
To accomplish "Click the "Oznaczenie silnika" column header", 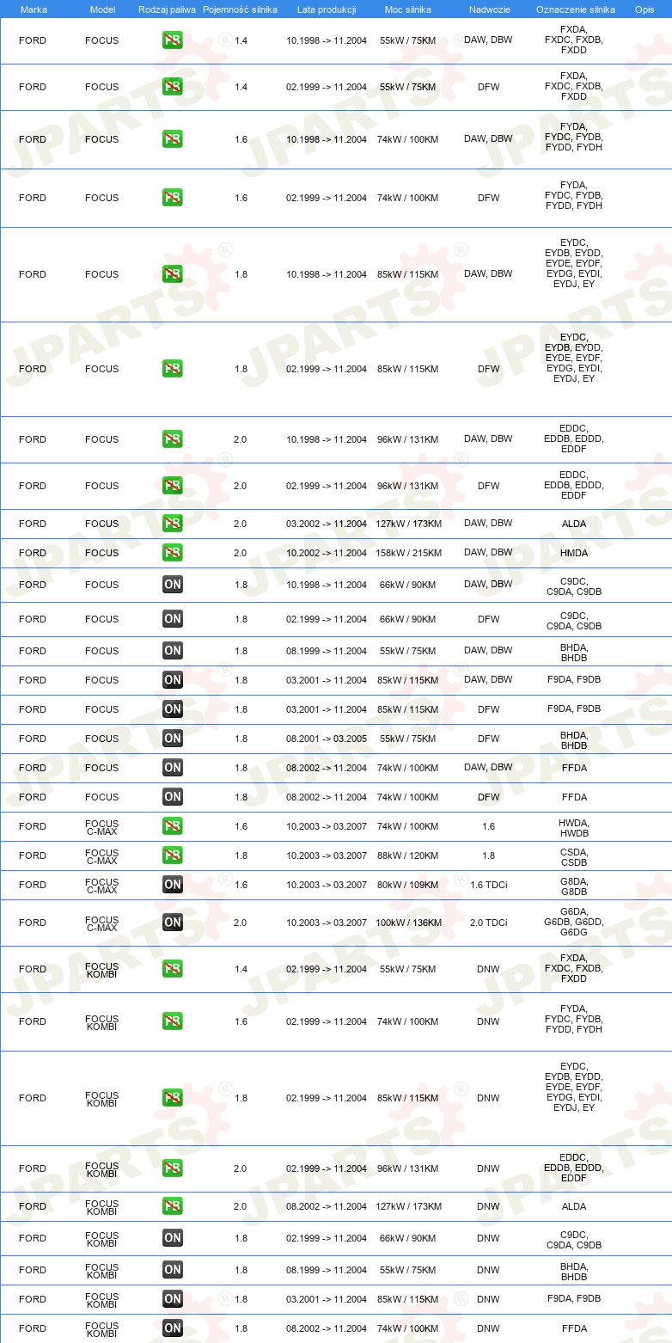I will (x=576, y=9).
